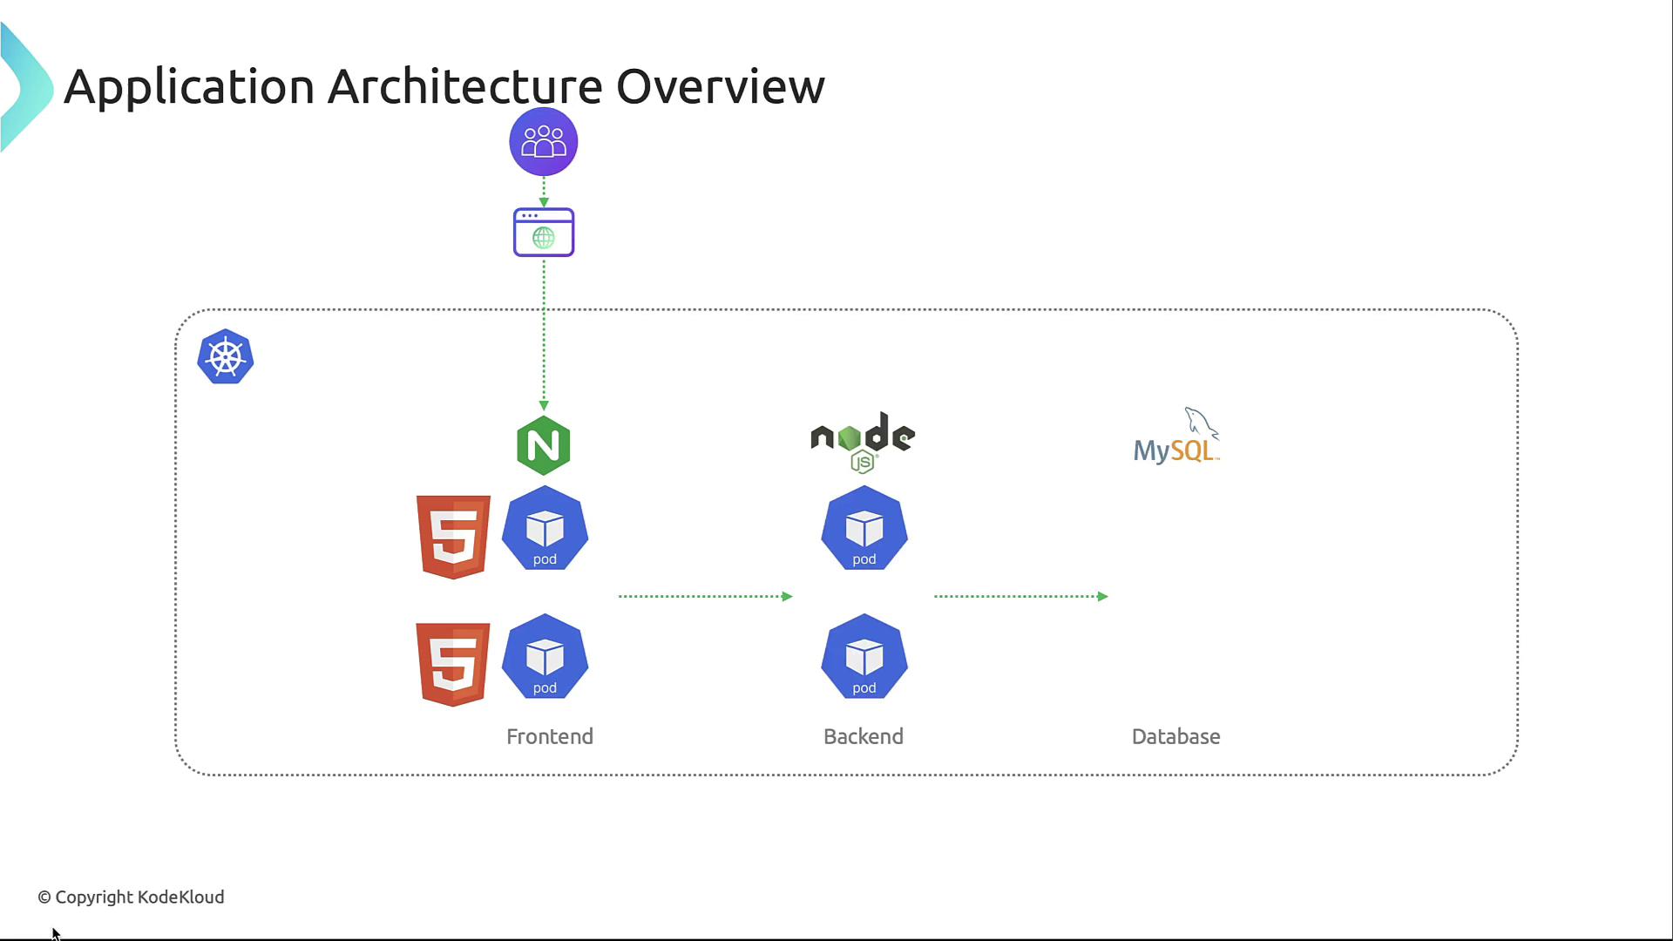Screen dimensions: 1673x941
Task: Click arrow from frontend to backend
Action: 705,597
